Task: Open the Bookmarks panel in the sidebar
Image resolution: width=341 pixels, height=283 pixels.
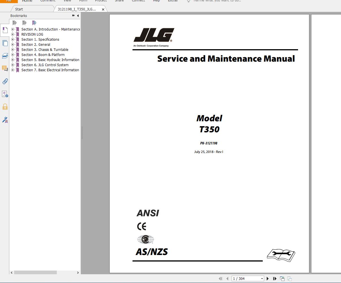Action: pos(5,30)
